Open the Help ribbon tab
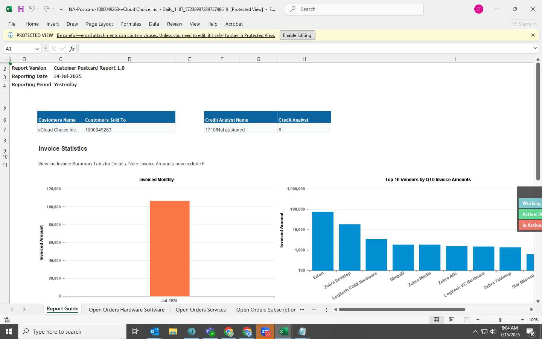 pyautogui.click(x=212, y=24)
